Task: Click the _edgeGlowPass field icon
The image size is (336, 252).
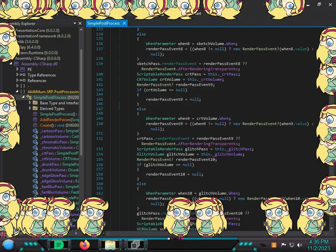Action: [x=35, y=176]
